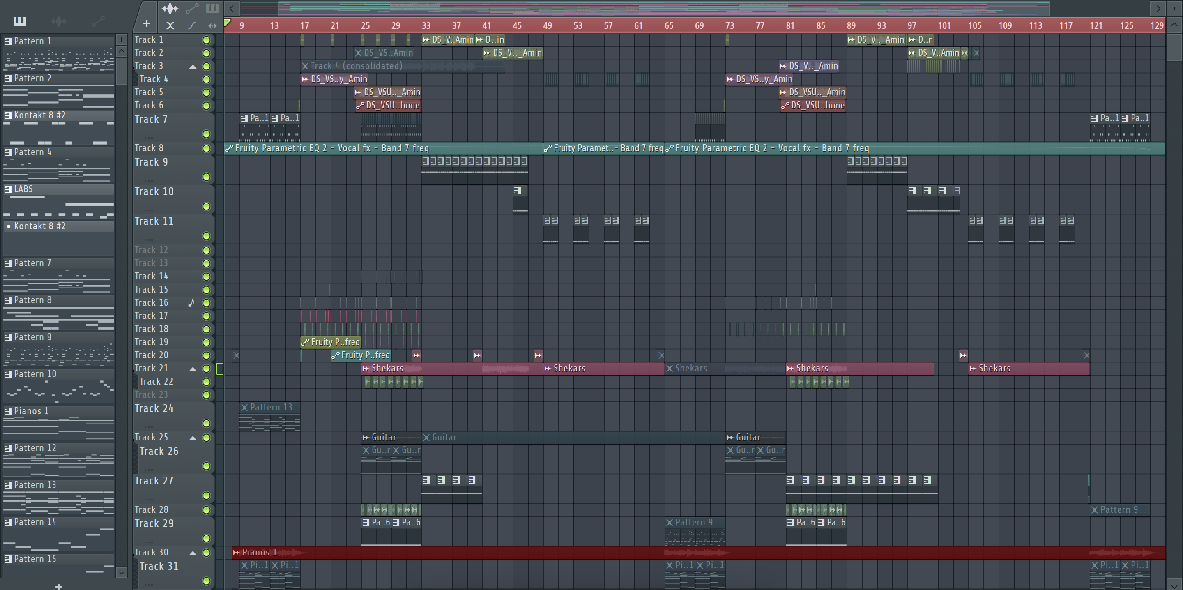Add new pattern with picker plus button
This screenshot has height=590, width=1183.
[x=59, y=586]
